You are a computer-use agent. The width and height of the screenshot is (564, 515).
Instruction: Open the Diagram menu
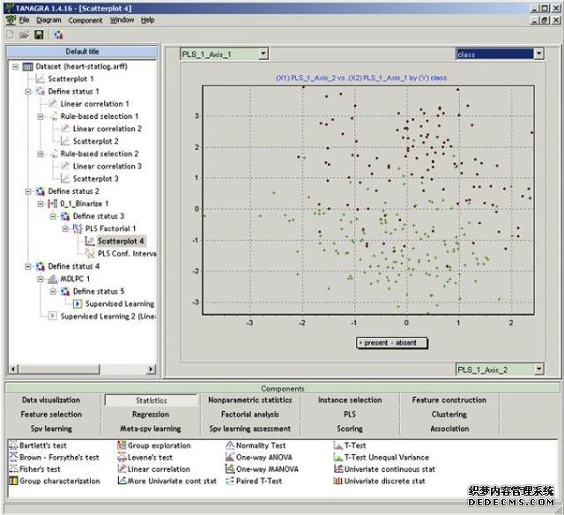[x=48, y=19]
